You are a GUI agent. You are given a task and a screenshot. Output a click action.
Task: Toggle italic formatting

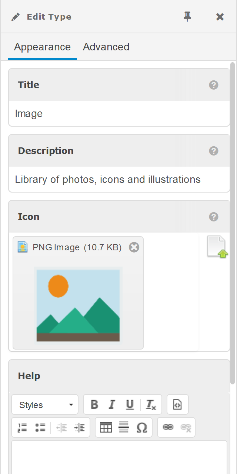pos(111,405)
